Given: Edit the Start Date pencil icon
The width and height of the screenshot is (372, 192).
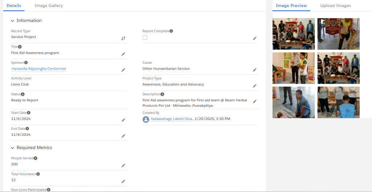Looking at the screenshot, I should click(x=124, y=120).
